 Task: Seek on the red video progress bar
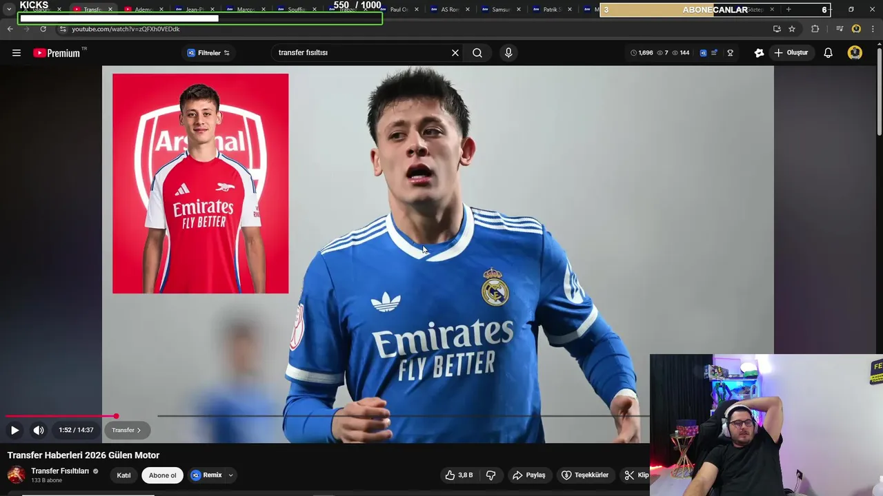(61, 416)
